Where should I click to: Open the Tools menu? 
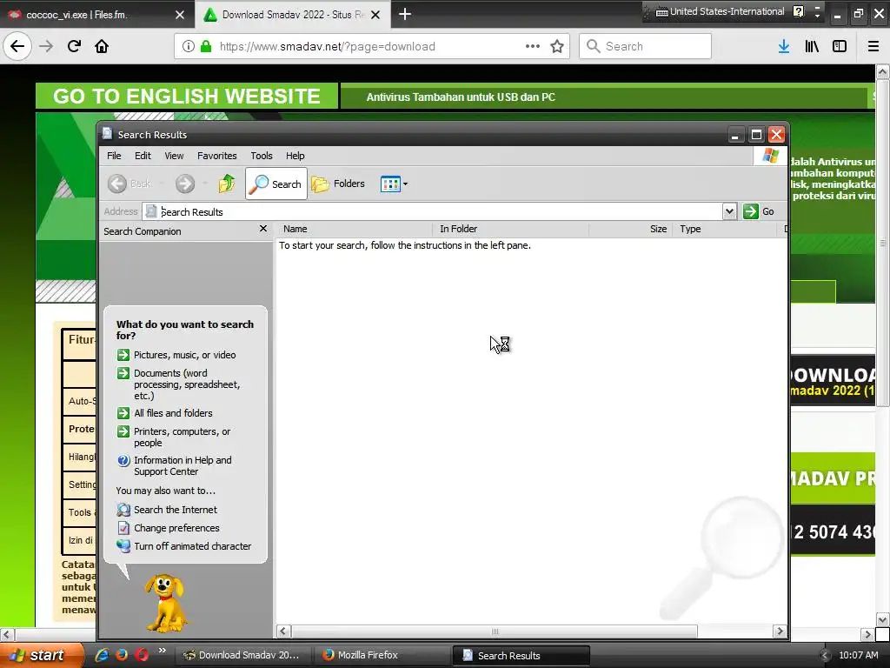(262, 156)
